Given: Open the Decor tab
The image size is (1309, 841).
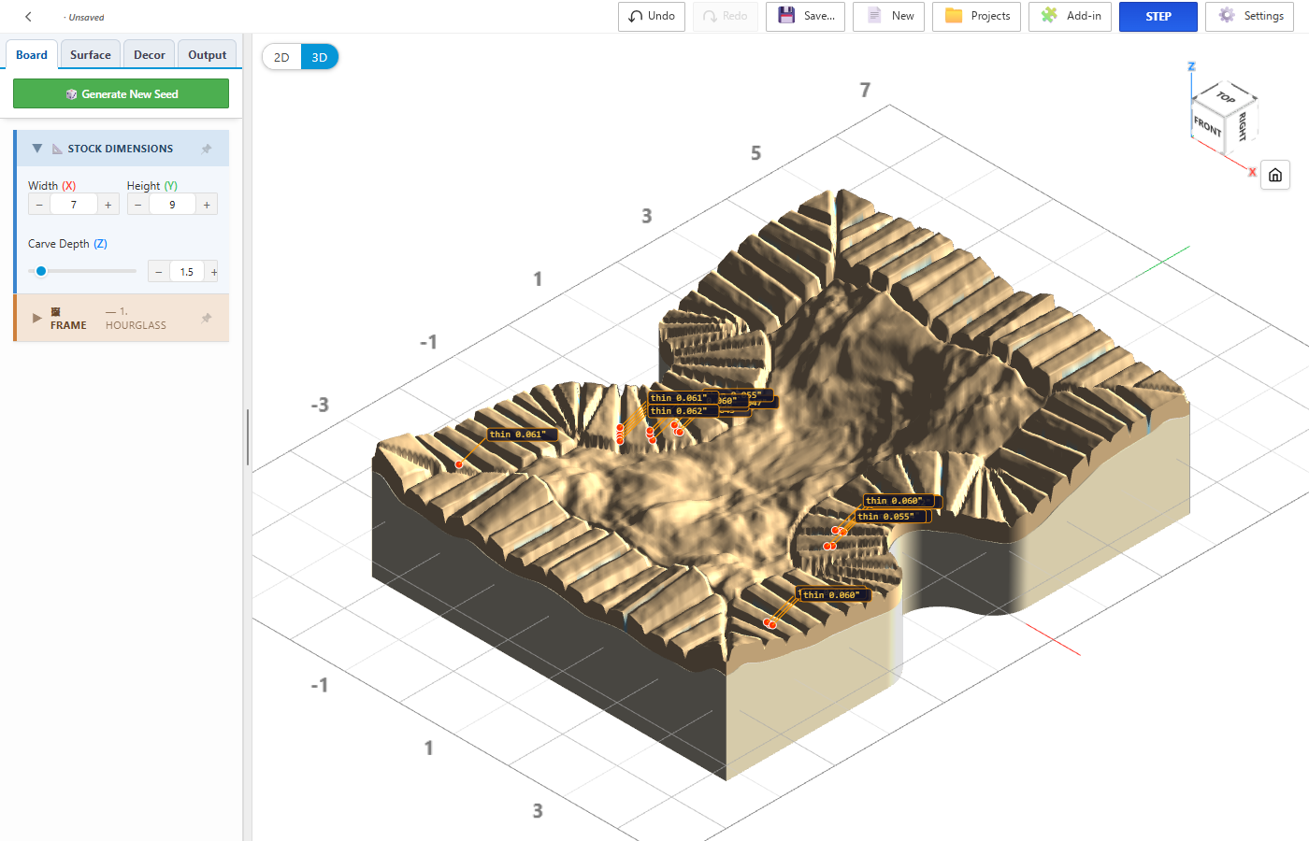Looking at the screenshot, I should [150, 55].
